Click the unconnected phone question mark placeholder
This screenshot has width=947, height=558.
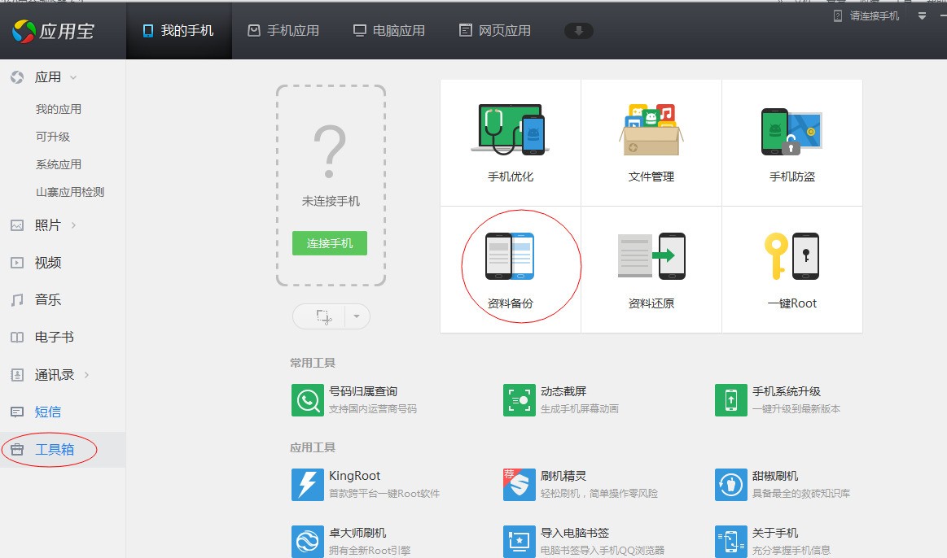pos(330,151)
